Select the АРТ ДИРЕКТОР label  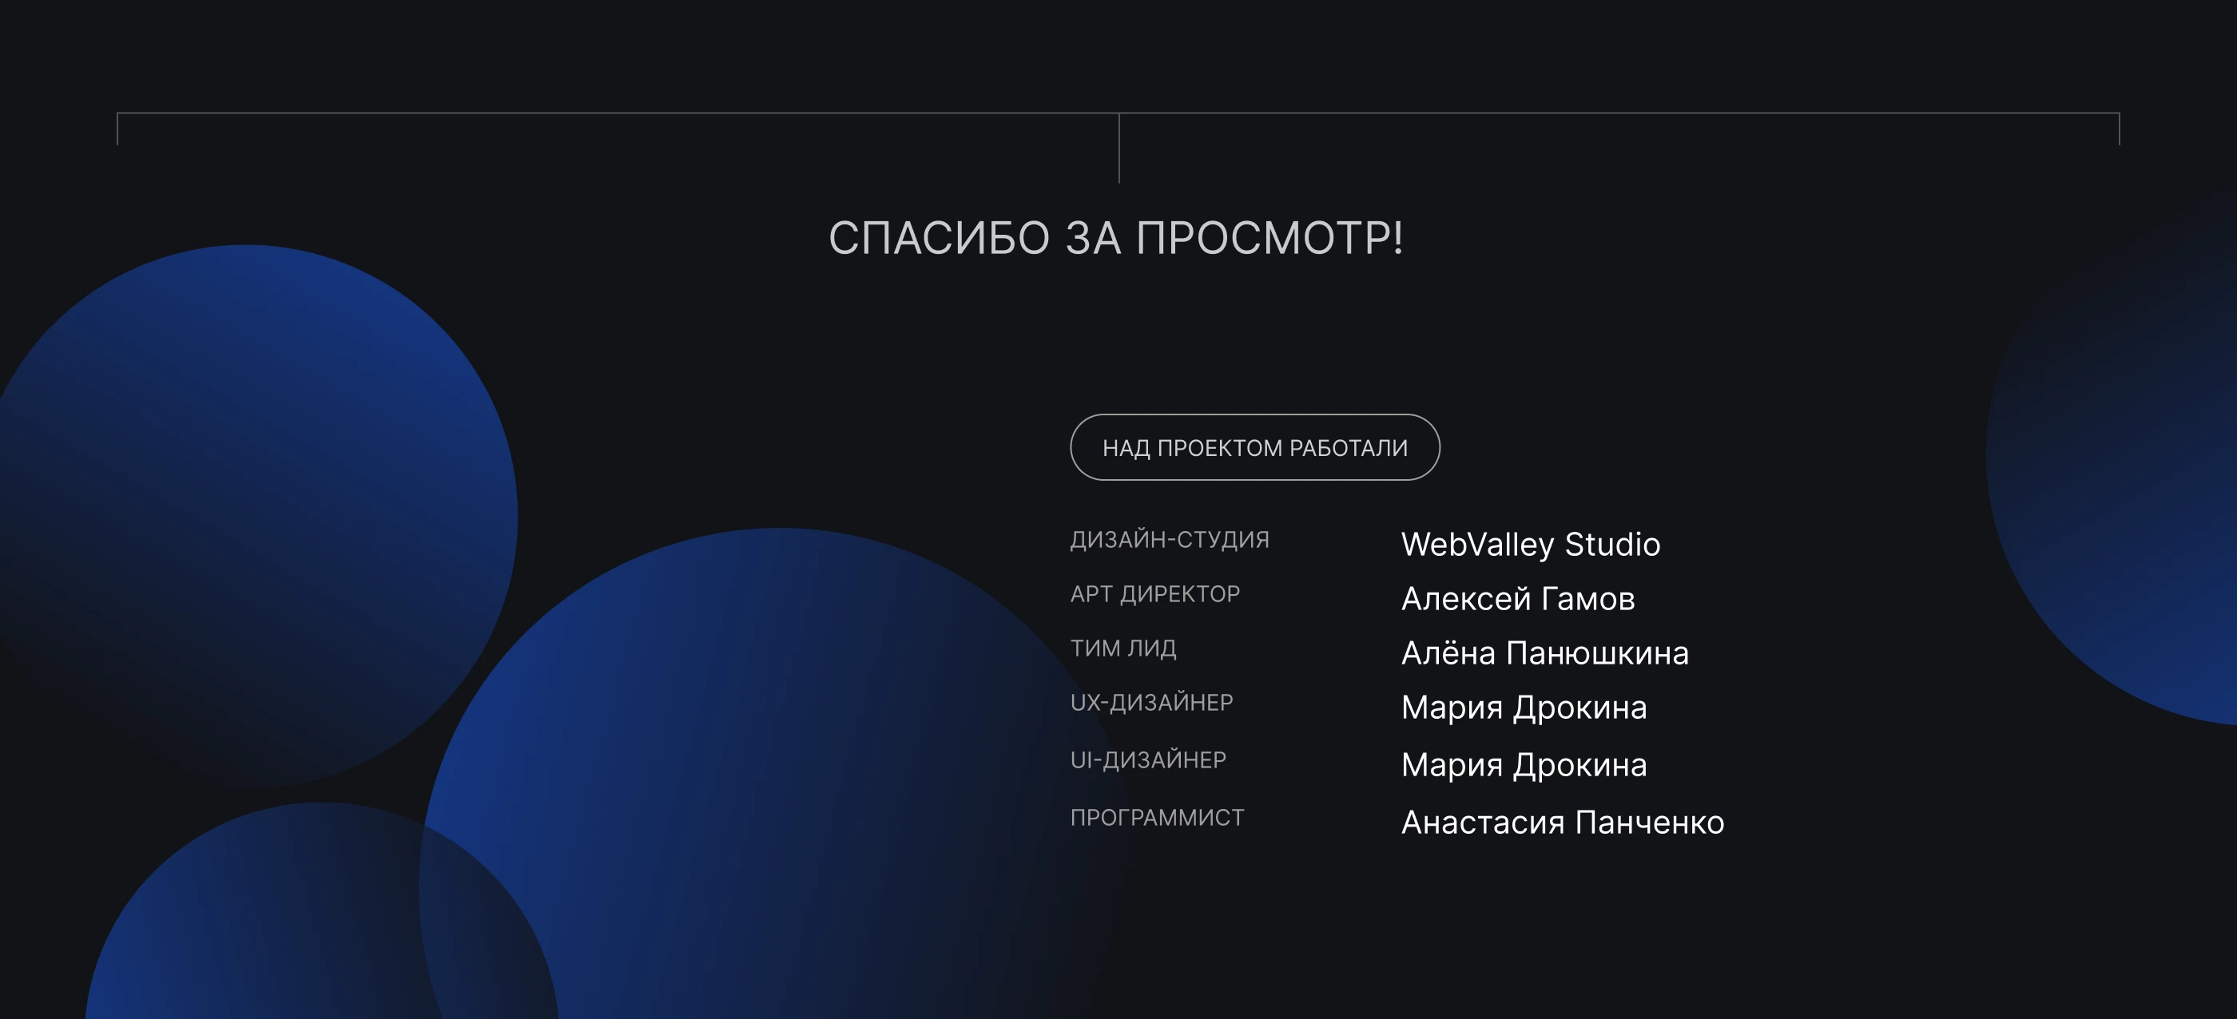(x=1154, y=593)
